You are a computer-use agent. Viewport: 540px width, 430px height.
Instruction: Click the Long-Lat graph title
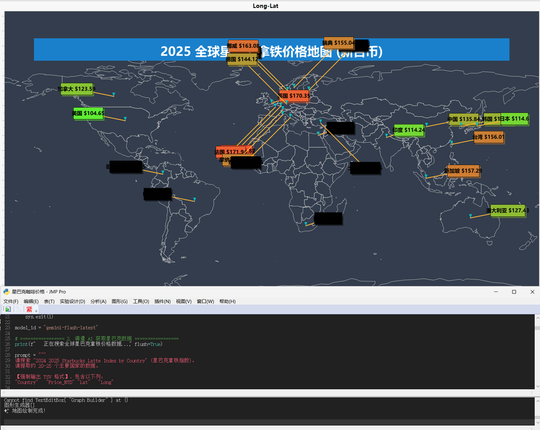(265, 6)
